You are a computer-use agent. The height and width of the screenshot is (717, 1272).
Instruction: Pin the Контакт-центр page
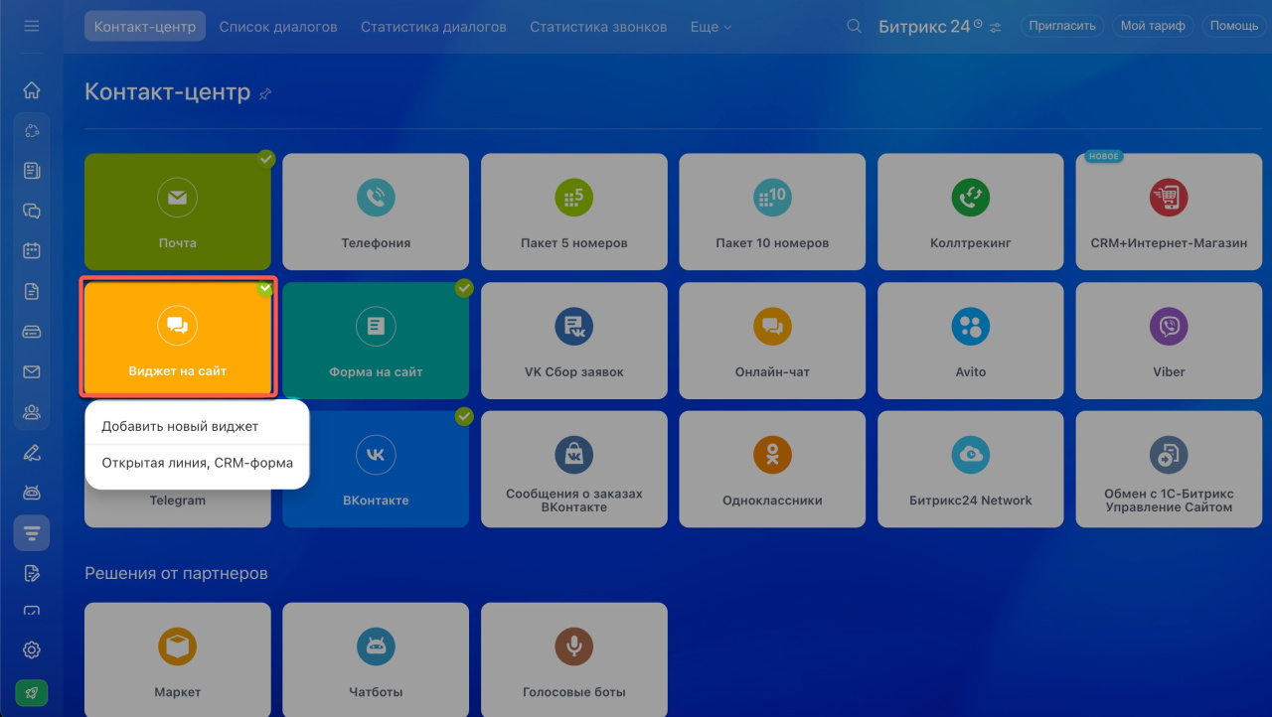tap(265, 94)
